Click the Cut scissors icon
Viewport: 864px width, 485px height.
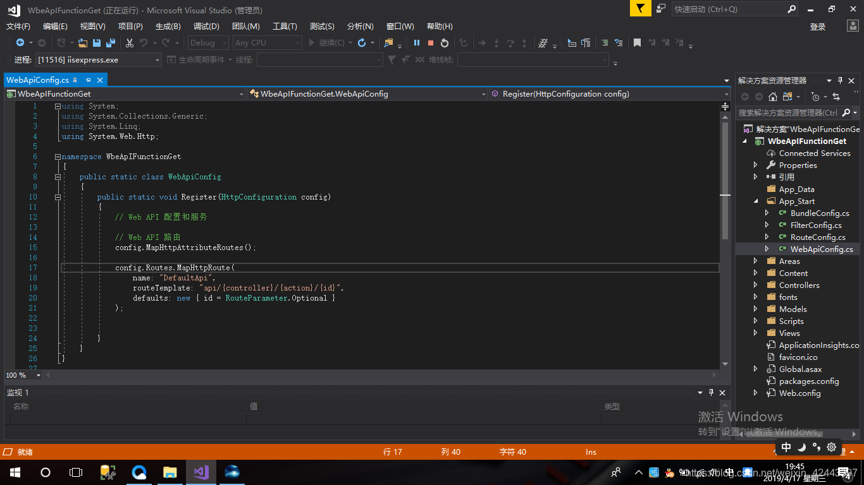(129, 43)
